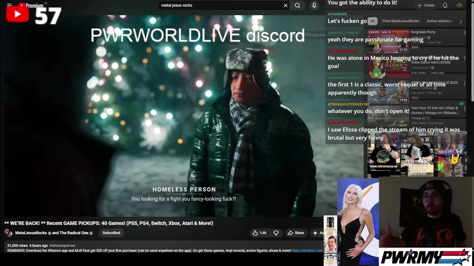Open the retromessa.no short thumbnail
The width and height of the screenshot is (474, 266).
point(383,154)
